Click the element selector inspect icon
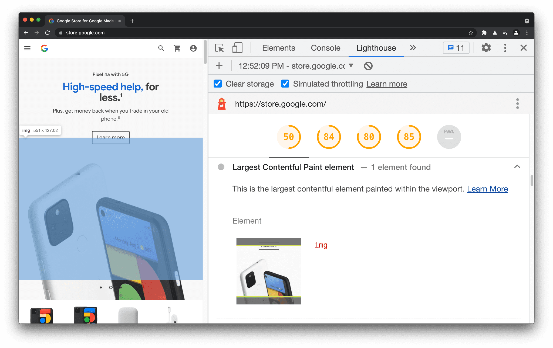553x348 pixels. point(220,48)
